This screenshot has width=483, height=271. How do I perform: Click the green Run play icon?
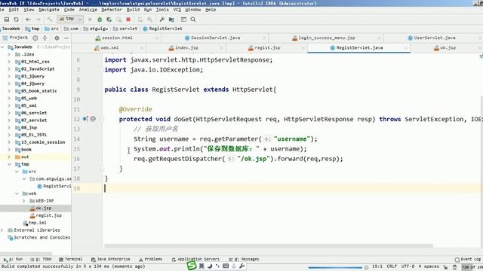(91, 20)
